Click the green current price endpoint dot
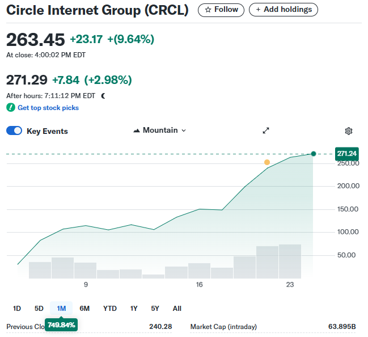This screenshot has width=368, height=337. (x=314, y=154)
